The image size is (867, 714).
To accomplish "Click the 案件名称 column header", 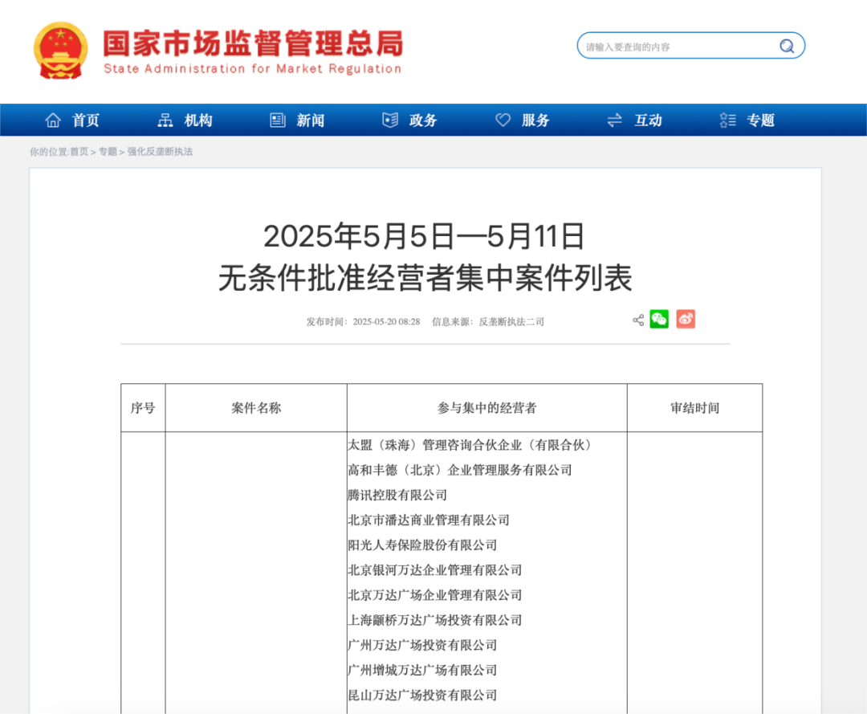I will [256, 408].
